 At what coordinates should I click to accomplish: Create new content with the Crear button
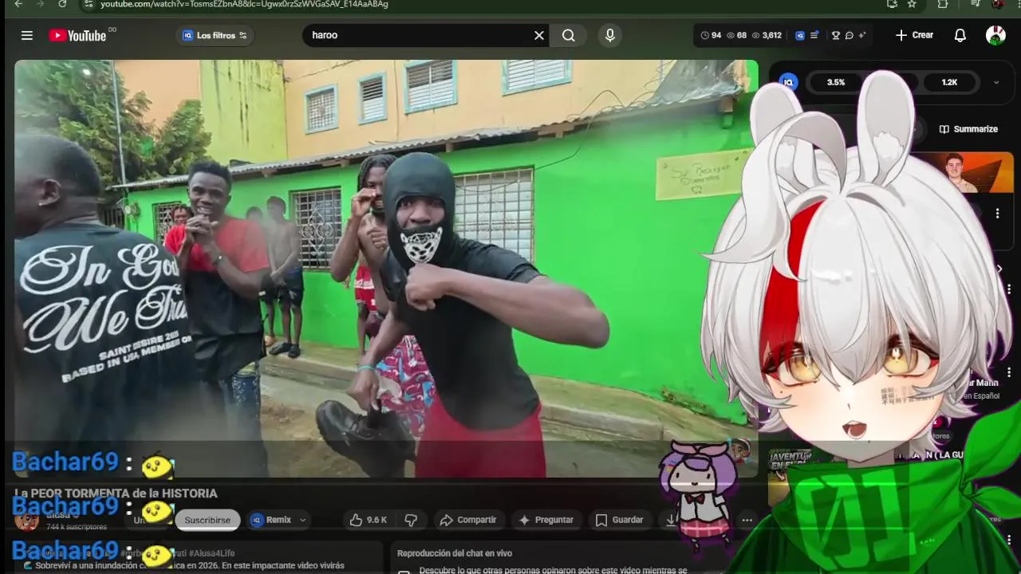pos(914,35)
